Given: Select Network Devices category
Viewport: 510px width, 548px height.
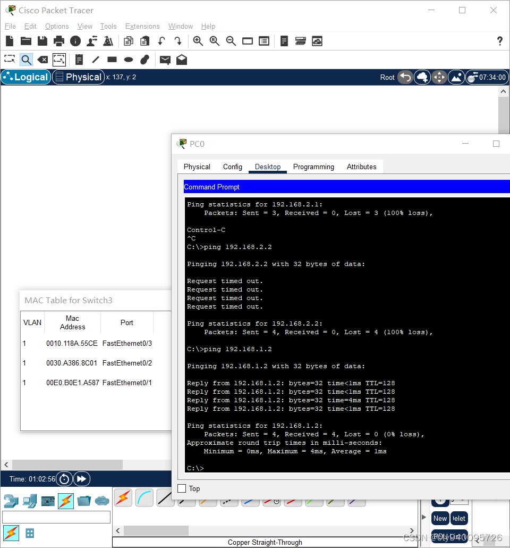Looking at the screenshot, I should tap(11, 501).
